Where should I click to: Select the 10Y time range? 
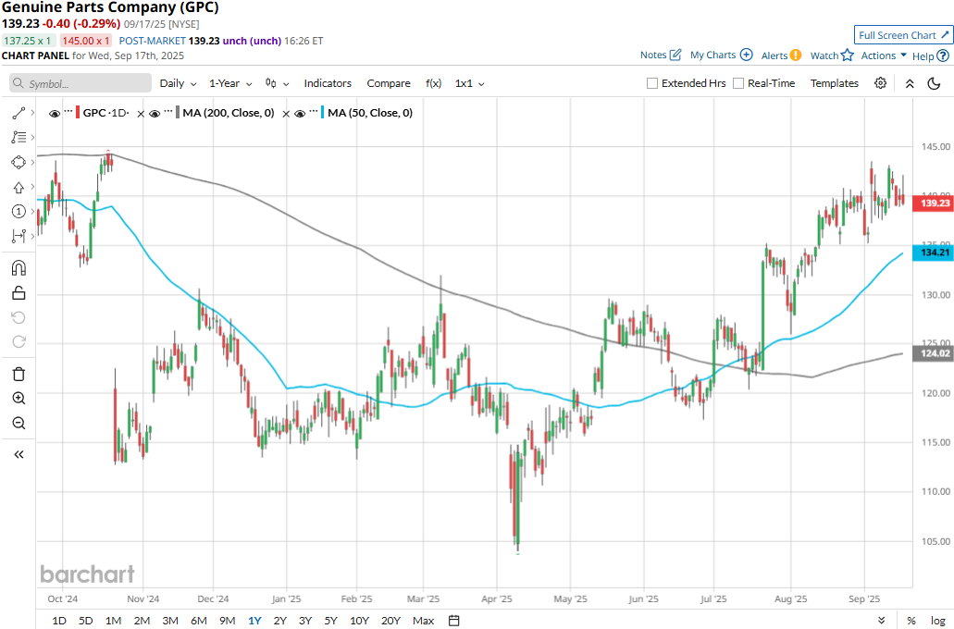point(359,621)
